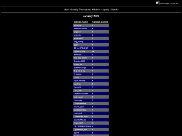Select winner name 'B_D_O_G_G'
182x136 pixels.
click(x=79, y=71)
